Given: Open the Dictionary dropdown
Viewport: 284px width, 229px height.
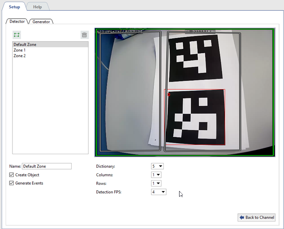Looking at the screenshot, I should 158,166.
